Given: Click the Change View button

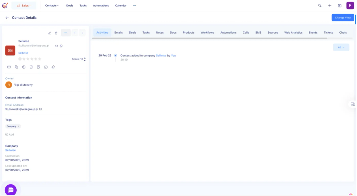Looking at the screenshot, I should click(x=343, y=18).
